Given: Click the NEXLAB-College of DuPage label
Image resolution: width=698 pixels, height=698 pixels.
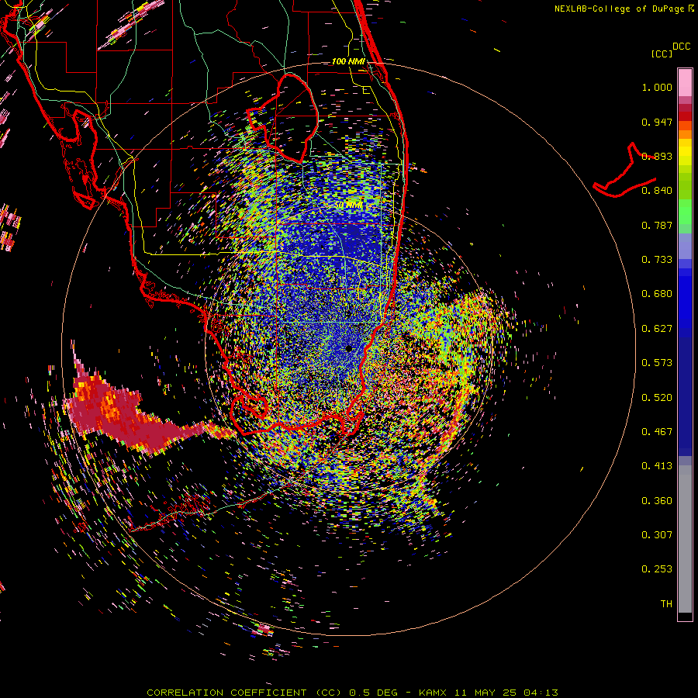Looking at the screenshot, I should [624, 9].
